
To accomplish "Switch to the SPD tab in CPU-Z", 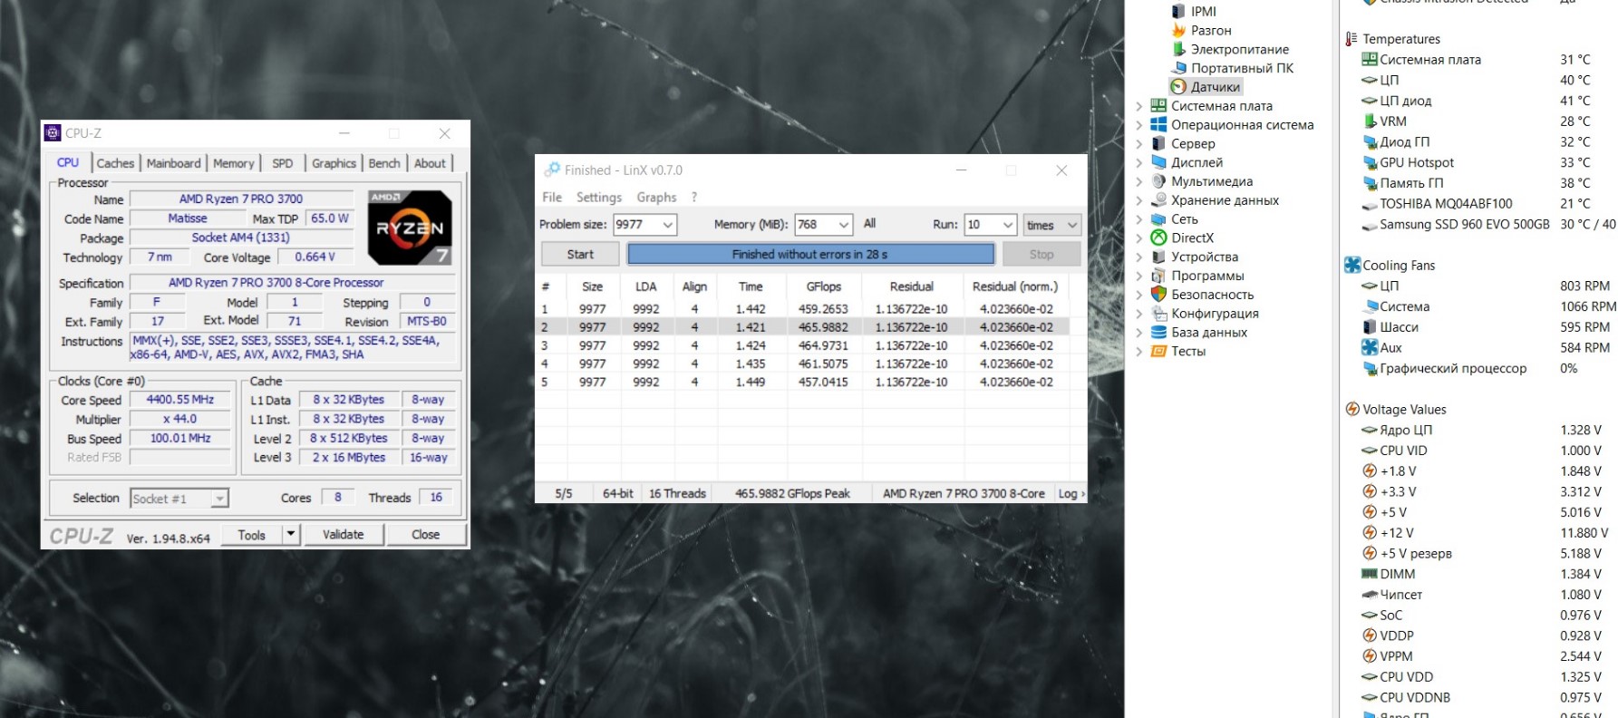I will click(x=283, y=163).
